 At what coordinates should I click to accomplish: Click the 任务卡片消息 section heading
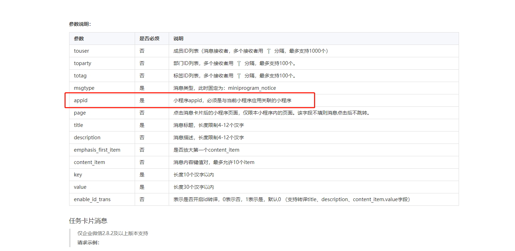coord(88,221)
